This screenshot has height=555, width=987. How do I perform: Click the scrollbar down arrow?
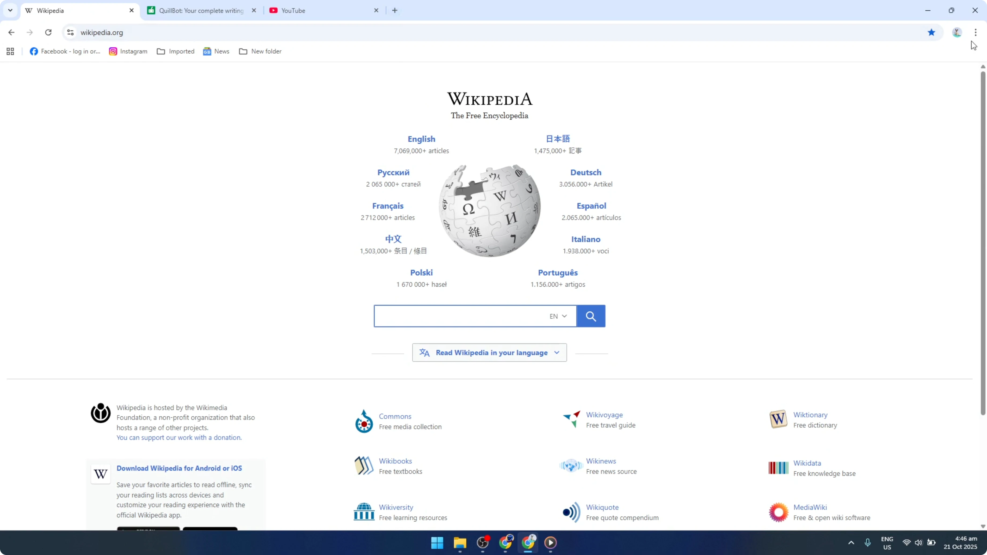click(983, 526)
